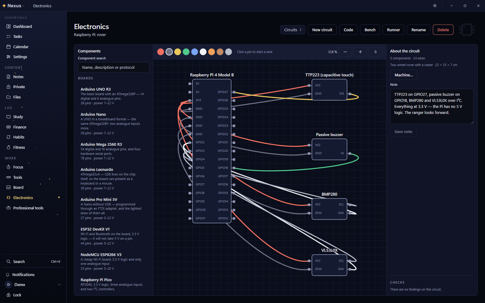Click the fit-to-view canvas button

click(375, 52)
